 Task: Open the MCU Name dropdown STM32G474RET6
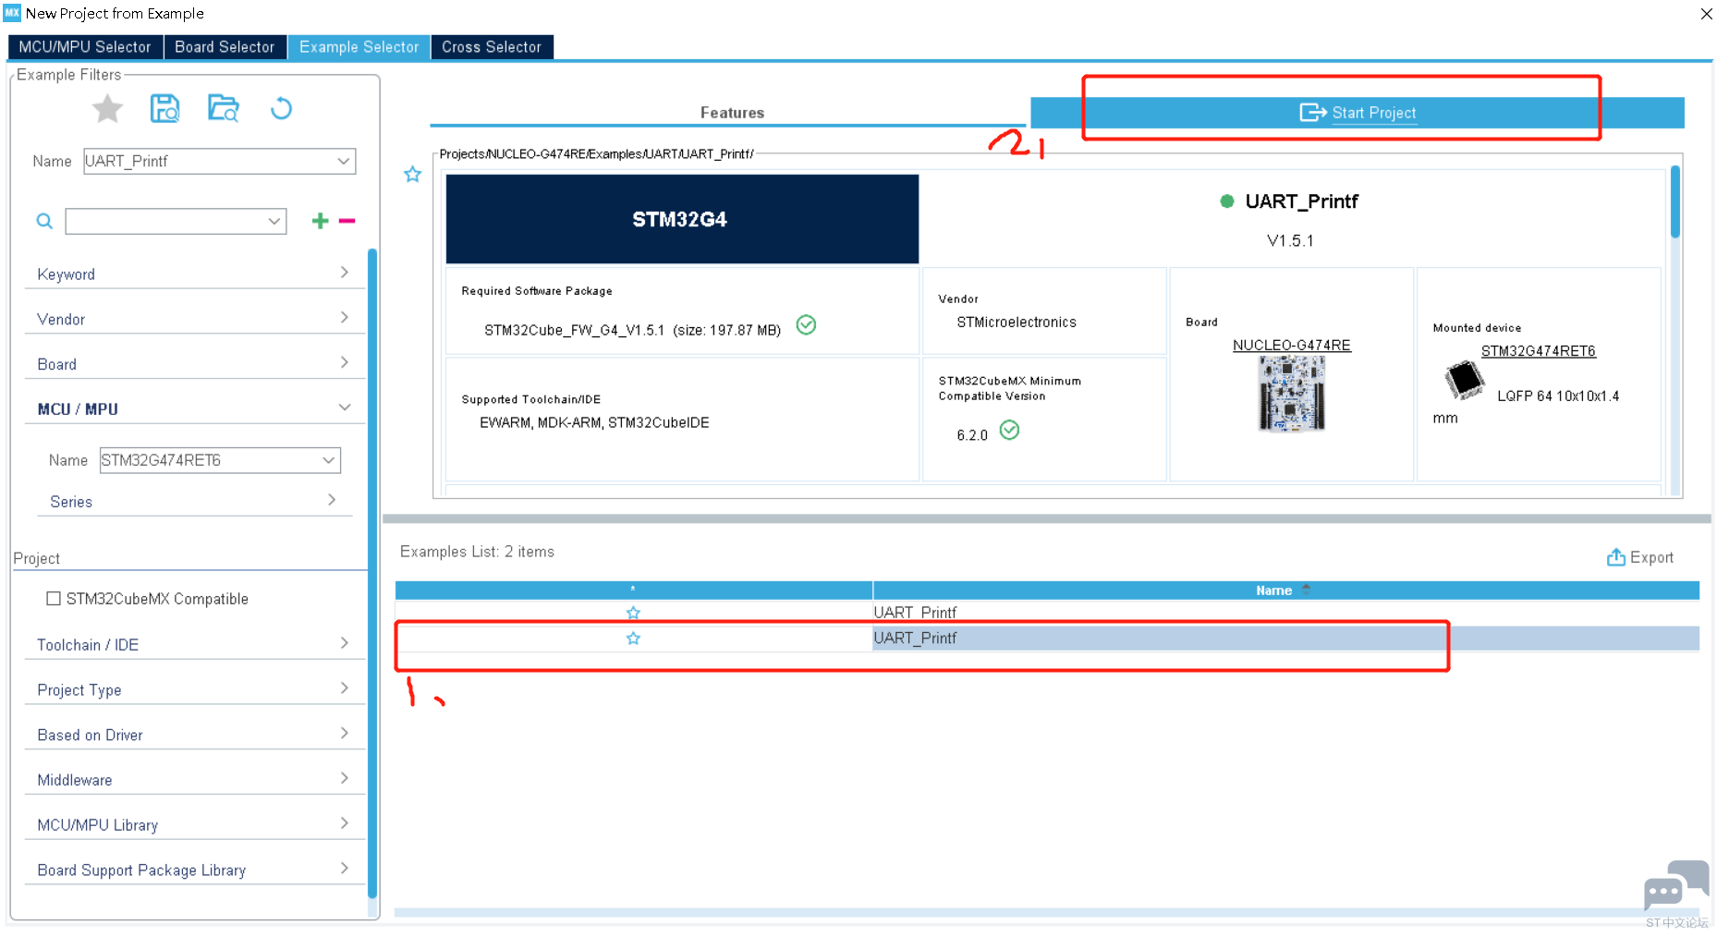(x=220, y=460)
